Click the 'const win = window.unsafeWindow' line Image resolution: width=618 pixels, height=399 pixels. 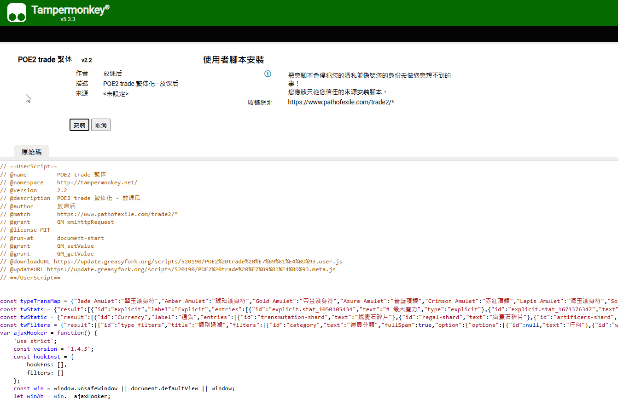tap(124, 388)
